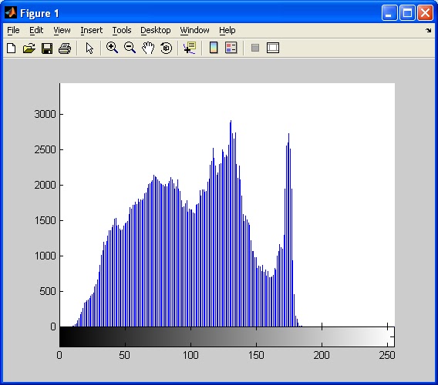
Task: Print the figure using the printer icon
Action: click(65, 48)
